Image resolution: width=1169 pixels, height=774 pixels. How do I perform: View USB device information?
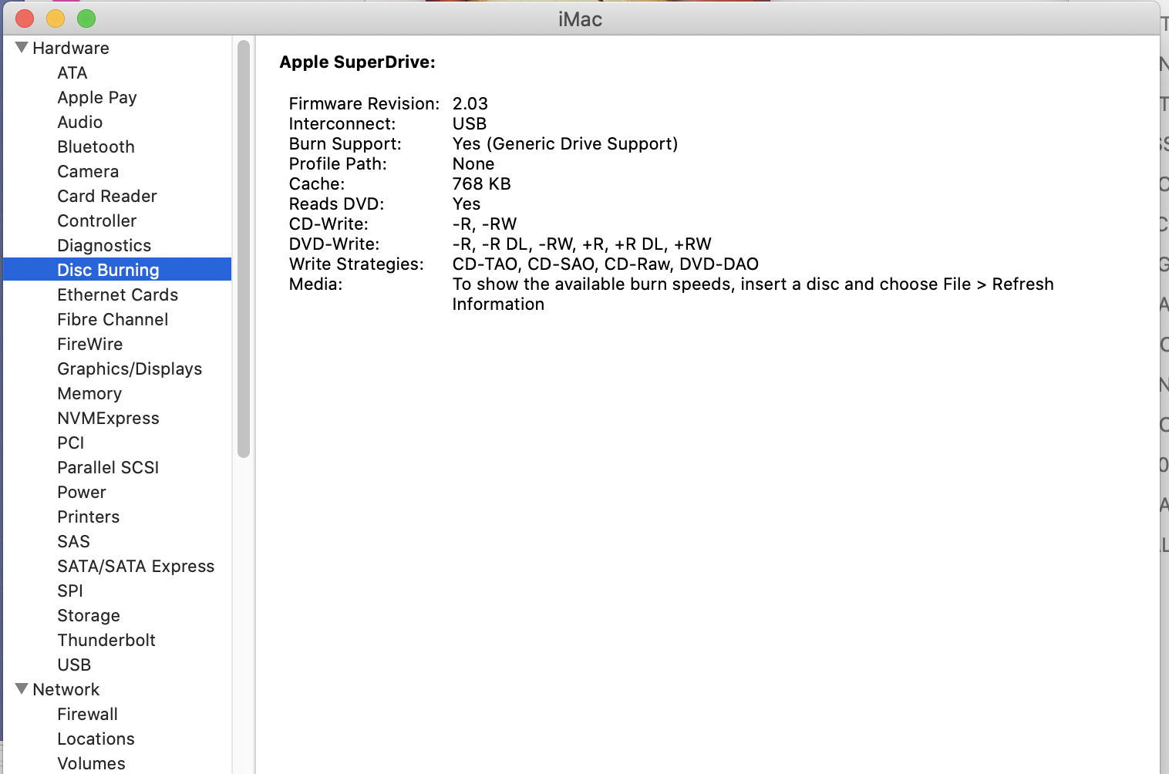(x=74, y=665)
